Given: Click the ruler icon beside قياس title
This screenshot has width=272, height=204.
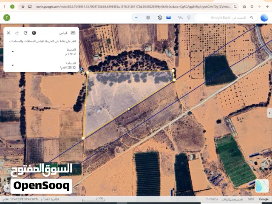Looking at the screenshot, I should pos(73,33).
